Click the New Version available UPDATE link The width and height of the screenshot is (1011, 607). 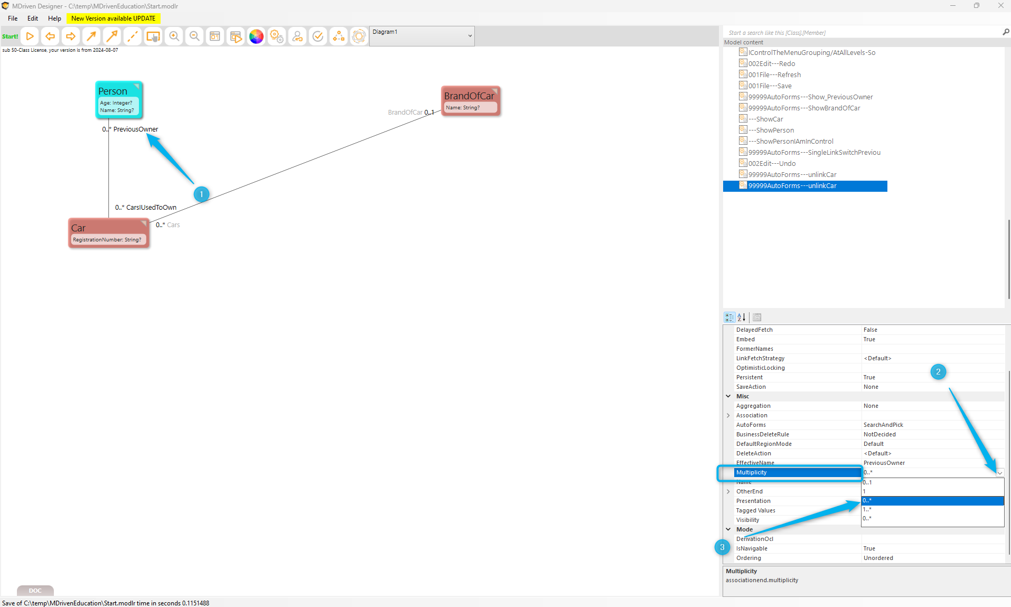pos(113,18)
